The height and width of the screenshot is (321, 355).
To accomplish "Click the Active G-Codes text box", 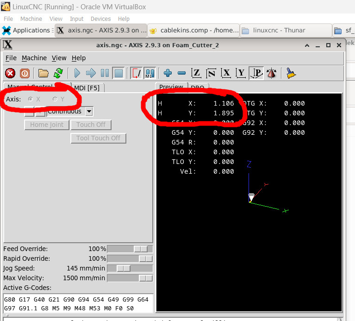I will [78, 304].
